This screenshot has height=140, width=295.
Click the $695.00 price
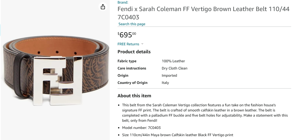tap(127, 35)
